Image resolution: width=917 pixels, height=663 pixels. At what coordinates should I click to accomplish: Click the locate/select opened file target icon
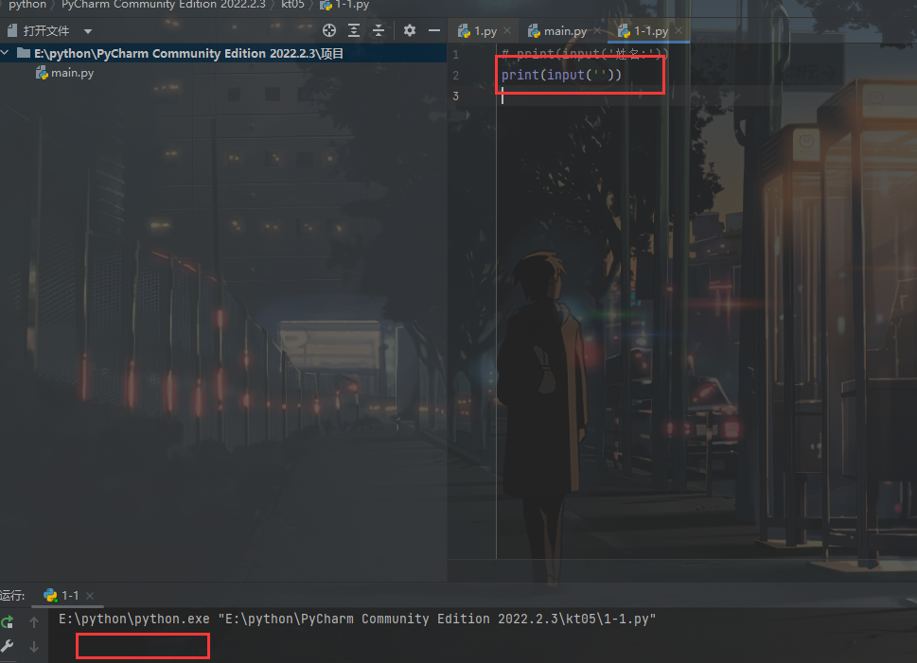329,30
